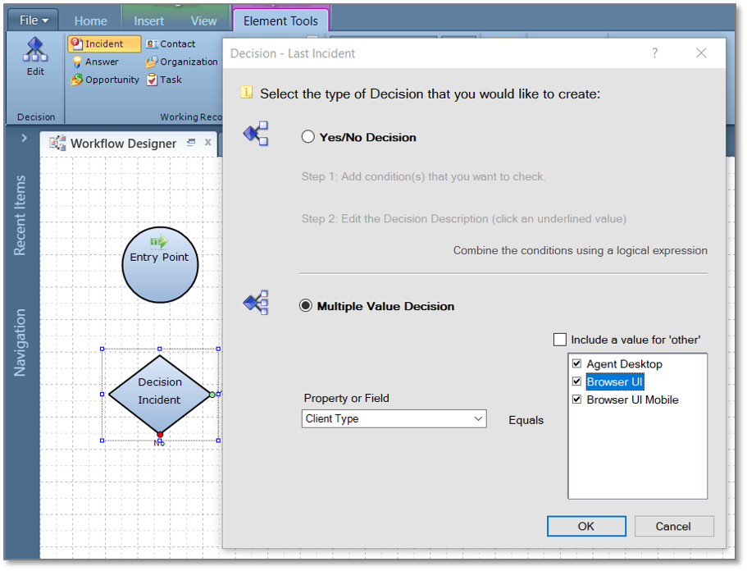Select the Entry Point workflow element
The height and width of the screenshot is (571, 747).
click(x=160, y=265)
